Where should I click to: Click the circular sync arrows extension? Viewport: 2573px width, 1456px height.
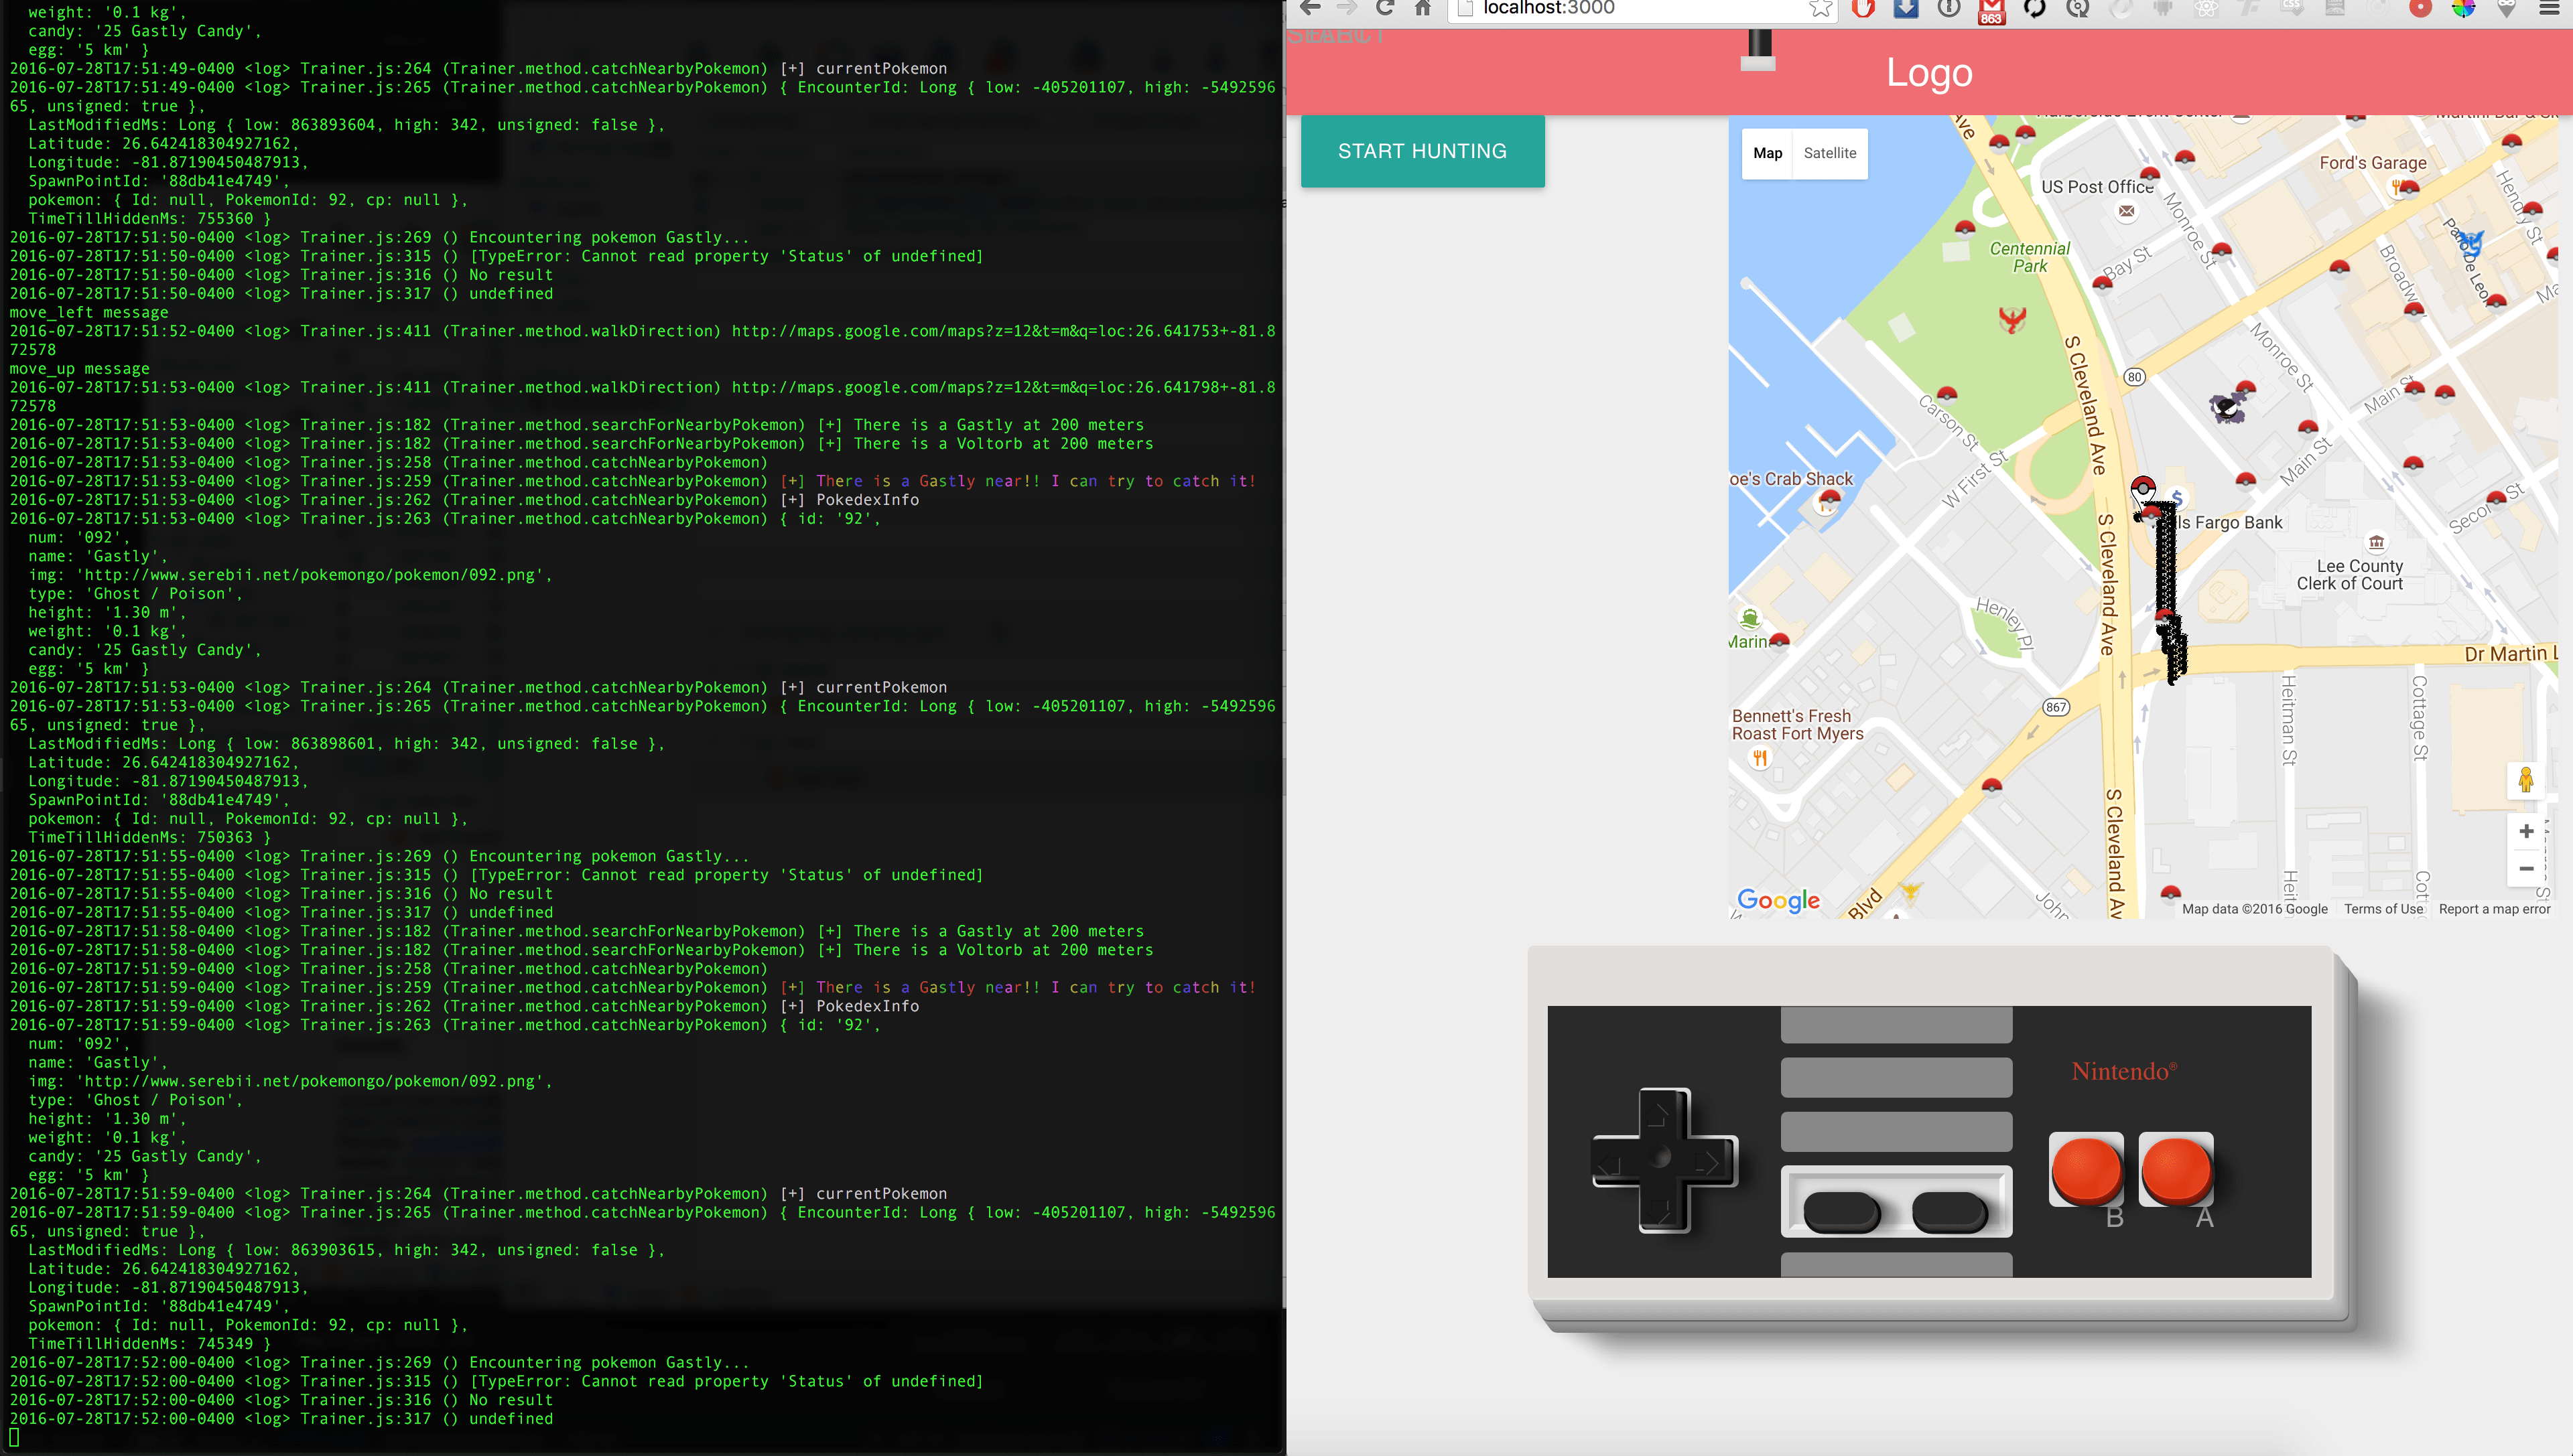coord(2035,9)
